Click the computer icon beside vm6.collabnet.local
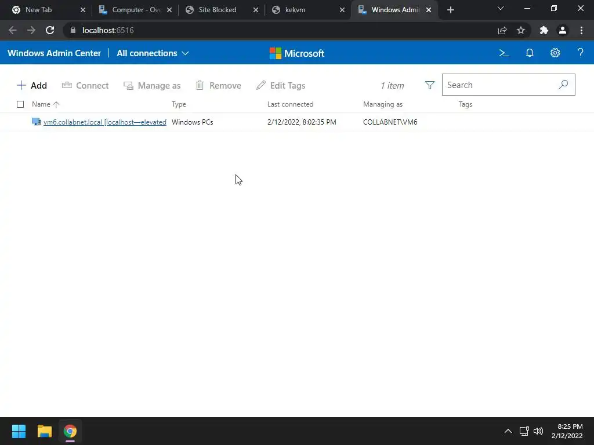The height and width of the screenshot is (445, 594). point(37,122)
